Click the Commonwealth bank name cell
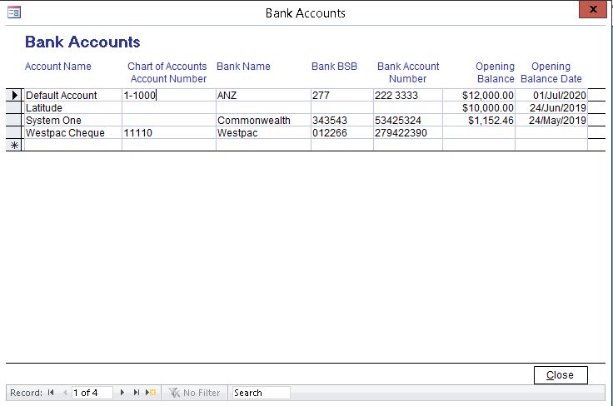 [x=262, y=121]
